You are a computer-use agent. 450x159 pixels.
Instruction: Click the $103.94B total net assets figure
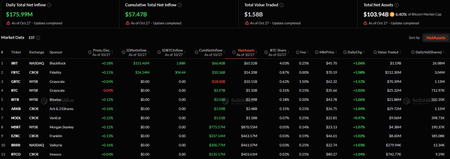[376, 14]
